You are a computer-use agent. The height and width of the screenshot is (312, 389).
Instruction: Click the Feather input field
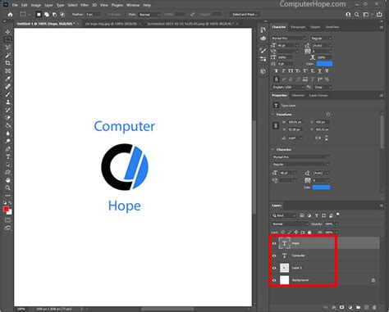coord(93,15)
